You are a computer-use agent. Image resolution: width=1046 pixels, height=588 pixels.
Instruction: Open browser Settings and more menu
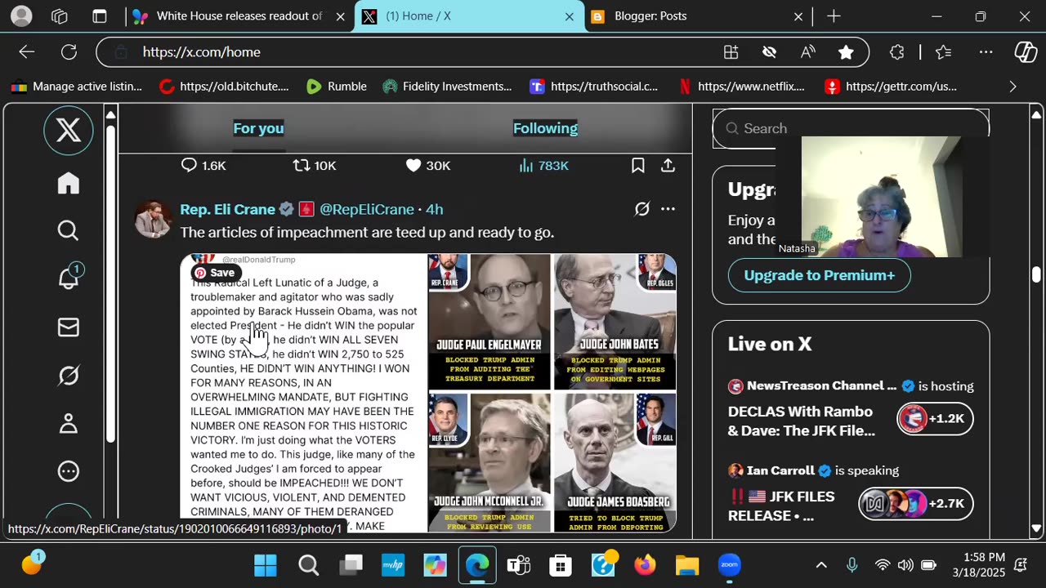pos(986,52)
